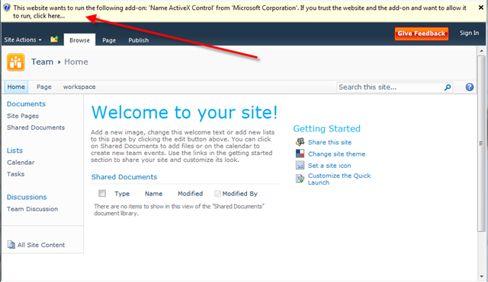
Task: Click the Share this site icon
Action: coord(300,142)
